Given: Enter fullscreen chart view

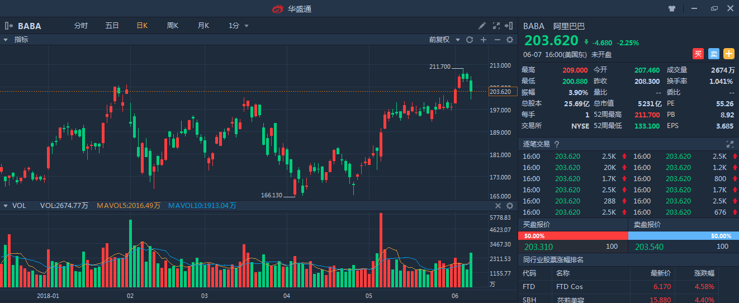Looking at the screenshot, I should (496, 26).
